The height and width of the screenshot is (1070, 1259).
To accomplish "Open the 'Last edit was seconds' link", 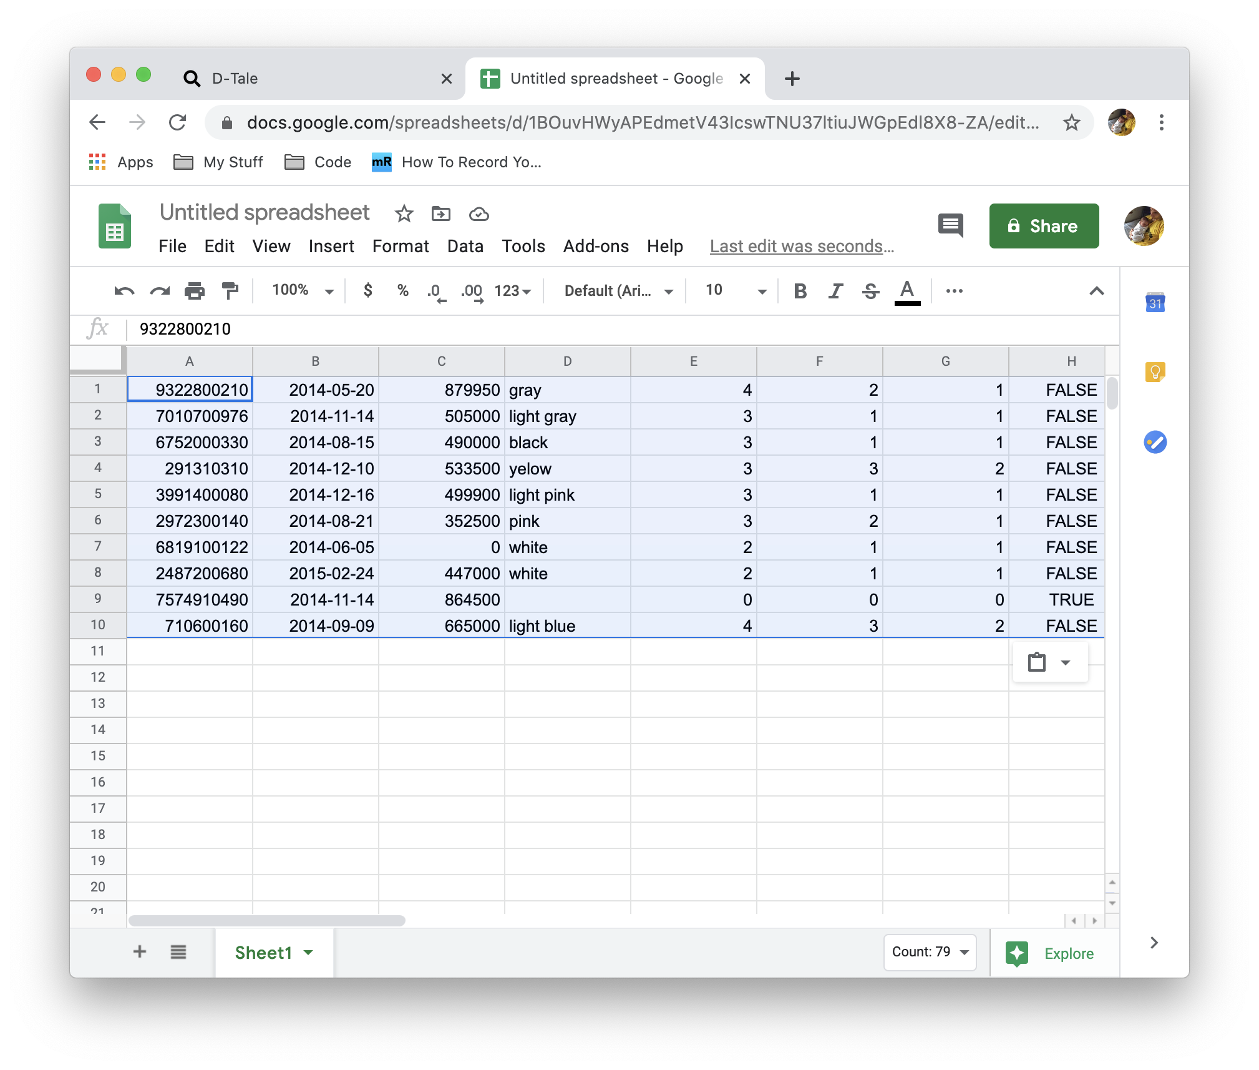I will pos(802,246).
